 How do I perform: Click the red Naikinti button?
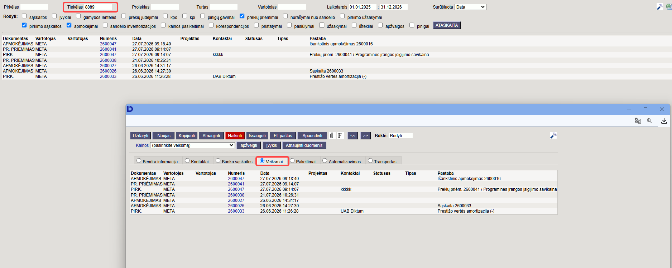[x=235, y=136]
